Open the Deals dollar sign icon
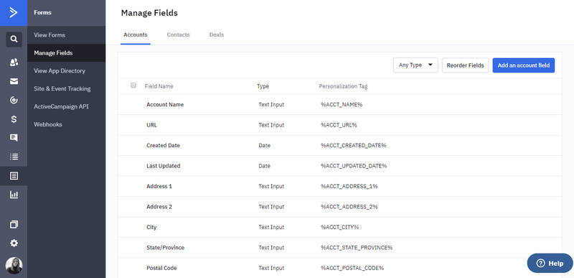The width and height of the screenshot is (574, 278). (x=14, y=119)
